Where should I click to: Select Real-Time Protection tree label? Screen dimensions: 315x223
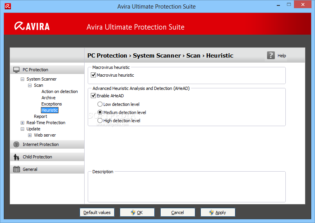click(x=46, y=123)
